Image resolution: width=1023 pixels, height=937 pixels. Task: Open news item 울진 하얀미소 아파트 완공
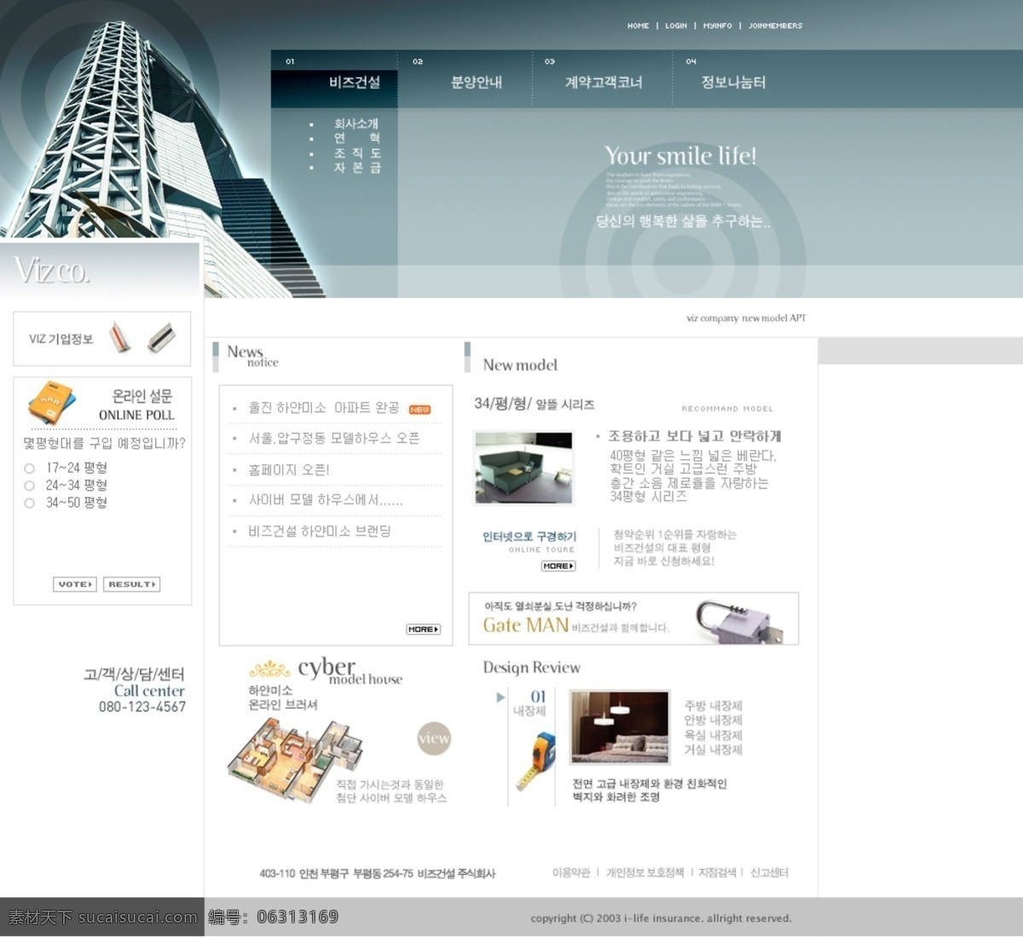[324, 408]
